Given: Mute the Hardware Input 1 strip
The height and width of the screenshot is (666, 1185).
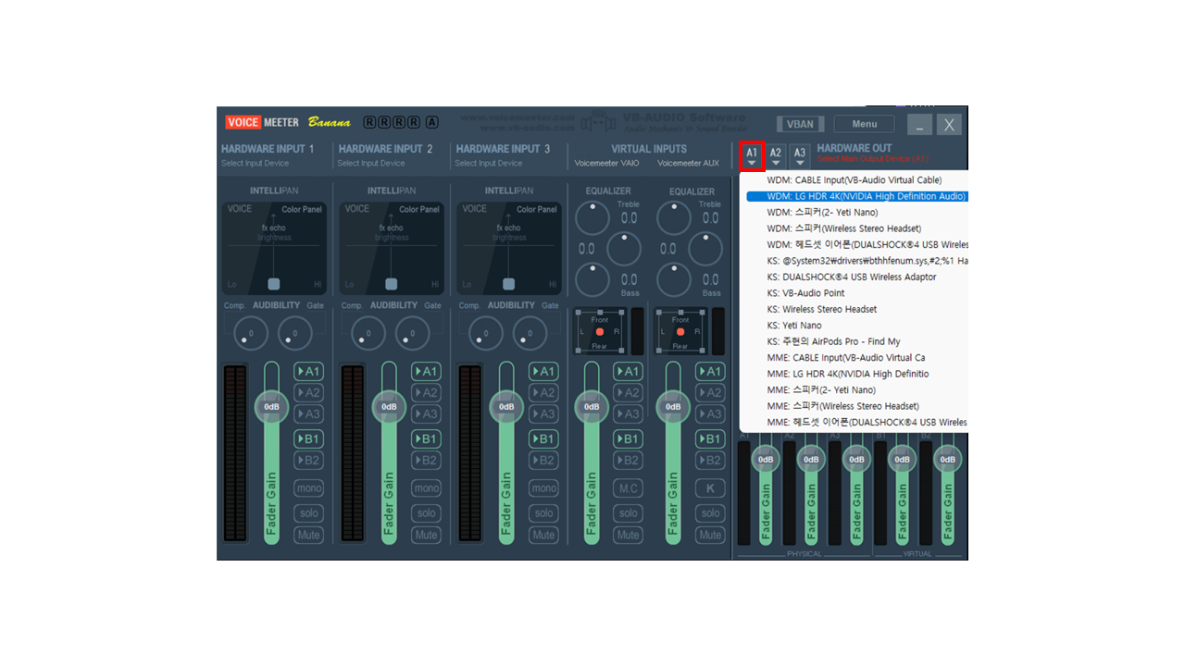Looking at the screenshot, I should point(309,535).
